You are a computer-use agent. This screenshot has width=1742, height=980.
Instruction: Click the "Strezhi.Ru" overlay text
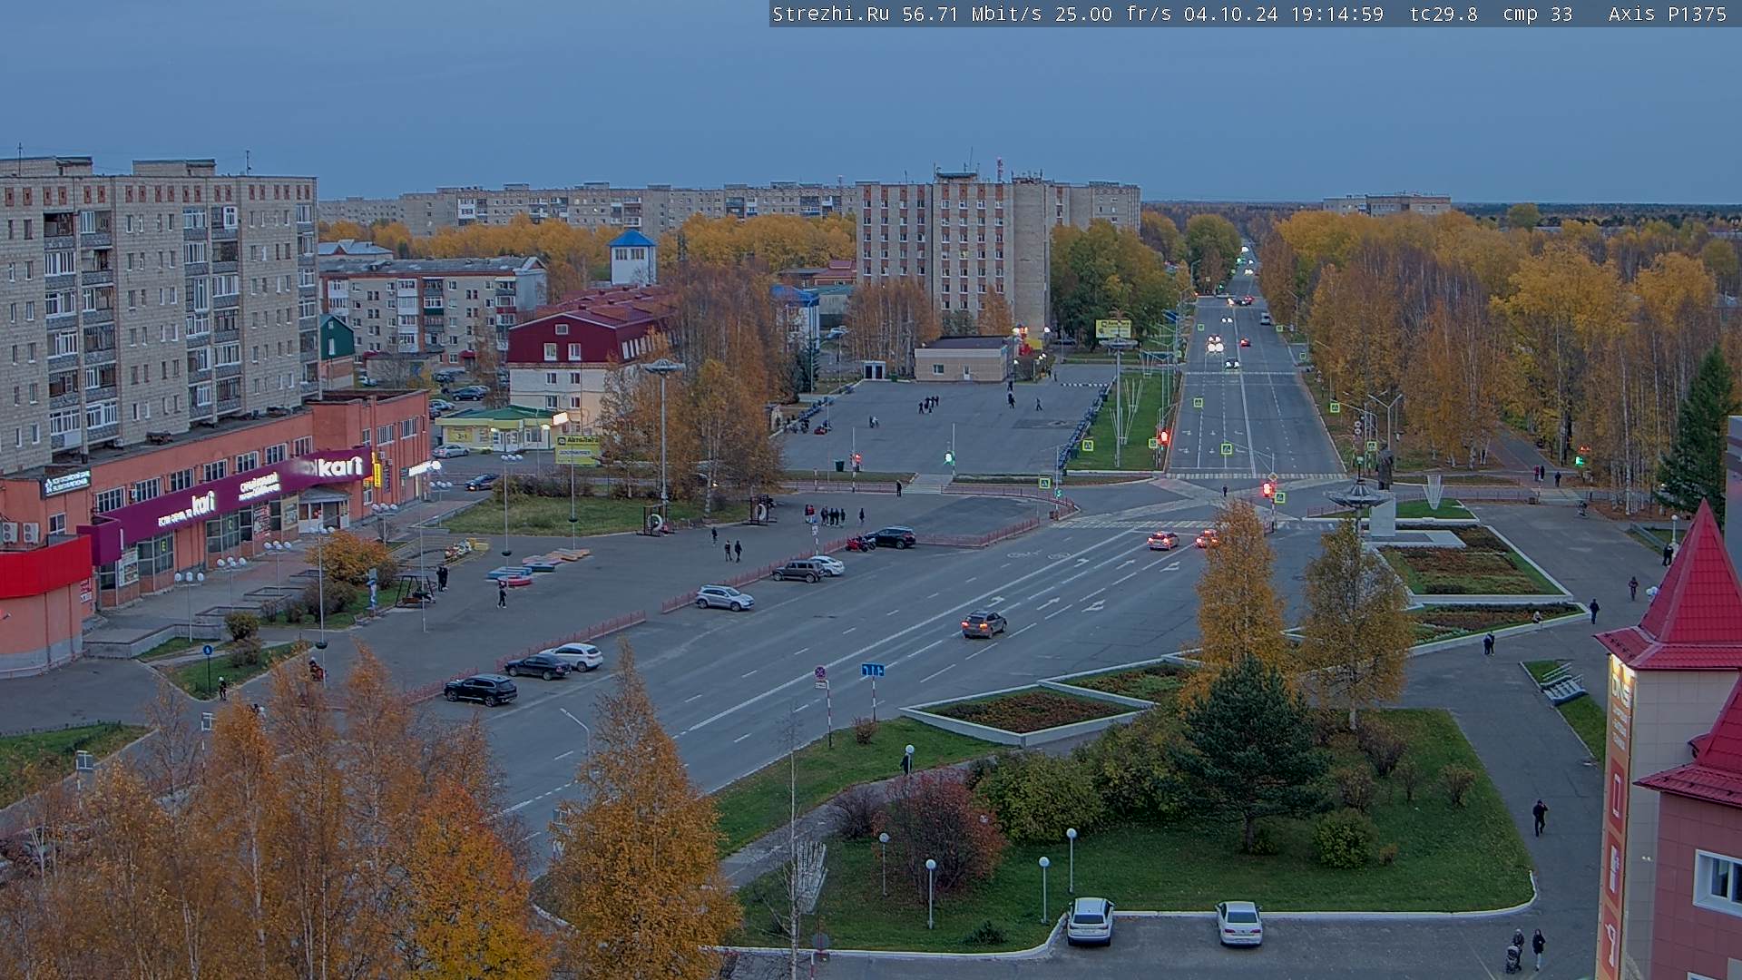pyautogui.click(x=831, y=15)
